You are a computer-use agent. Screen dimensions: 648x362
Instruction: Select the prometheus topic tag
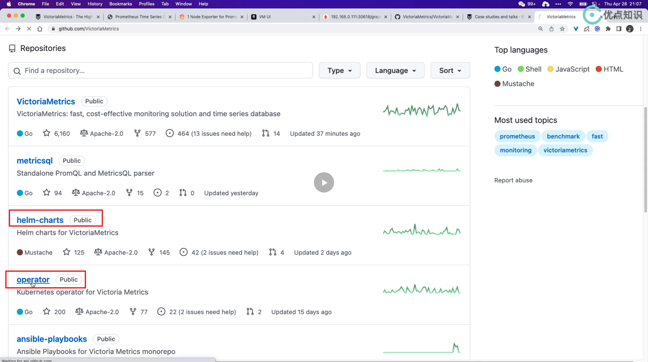coord(517,136)
